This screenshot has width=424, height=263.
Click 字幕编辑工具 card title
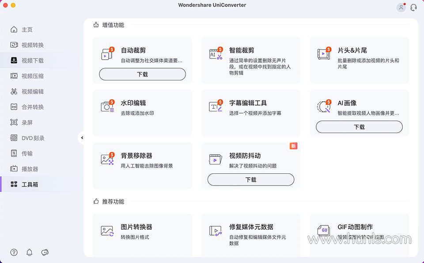[248, 103]
